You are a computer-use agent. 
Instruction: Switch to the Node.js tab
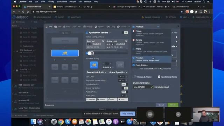pos(88,27)
